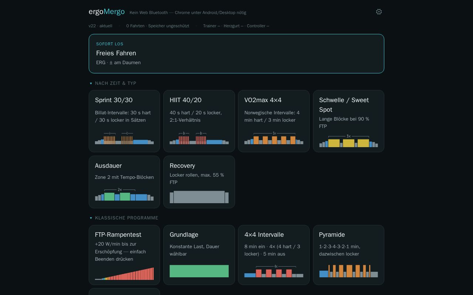Click the Pyramide workout profile chart
Viewport: 473px width, 295px height.
coord(348,271)
